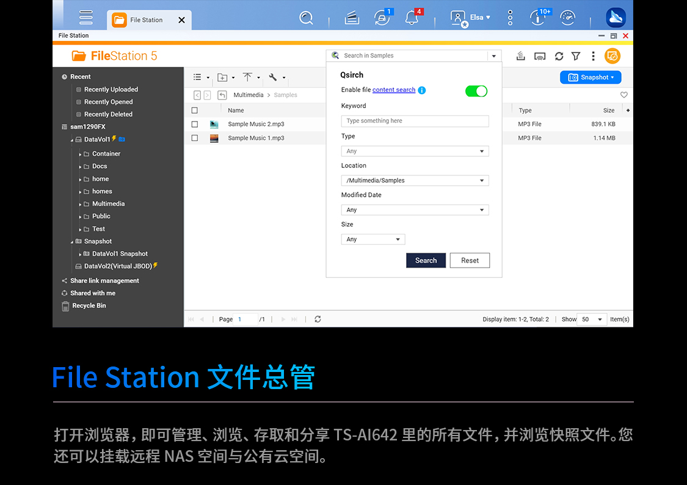
Task: Open the Modified Date dropdown
Action: (415, 210)
